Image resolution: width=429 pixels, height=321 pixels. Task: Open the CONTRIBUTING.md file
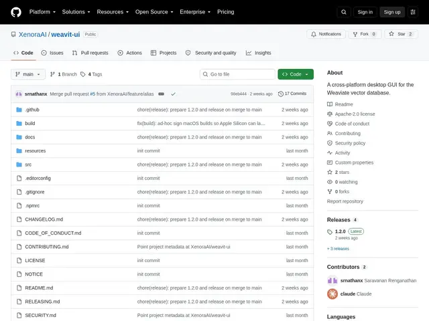click(x=47, y=247)
